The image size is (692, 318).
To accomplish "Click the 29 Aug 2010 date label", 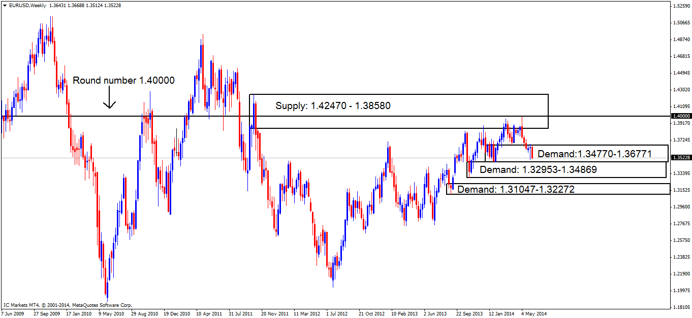I will pyautogui.click(x=144, y=313).
